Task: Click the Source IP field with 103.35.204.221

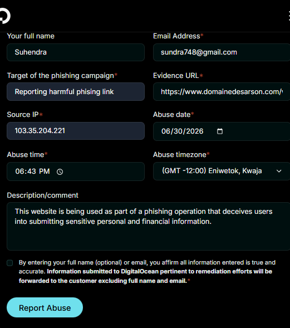Action: pos(76,131)
